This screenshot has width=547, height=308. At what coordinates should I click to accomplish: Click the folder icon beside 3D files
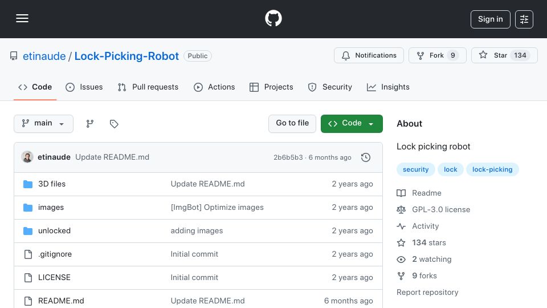[28, 184]
